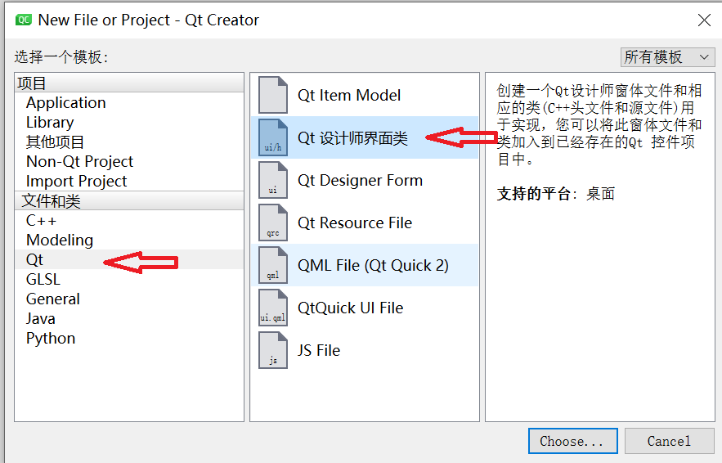Click the Cancel button
Viewport: 722px width, 463px height.
pos(668,441)
